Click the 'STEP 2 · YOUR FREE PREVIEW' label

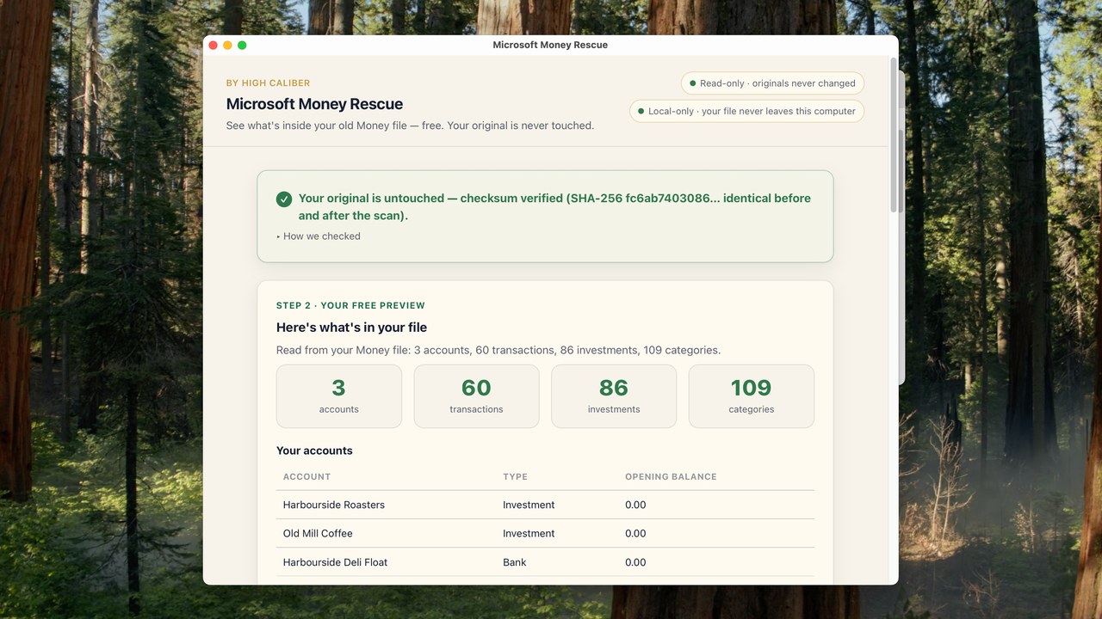(350, 305)
